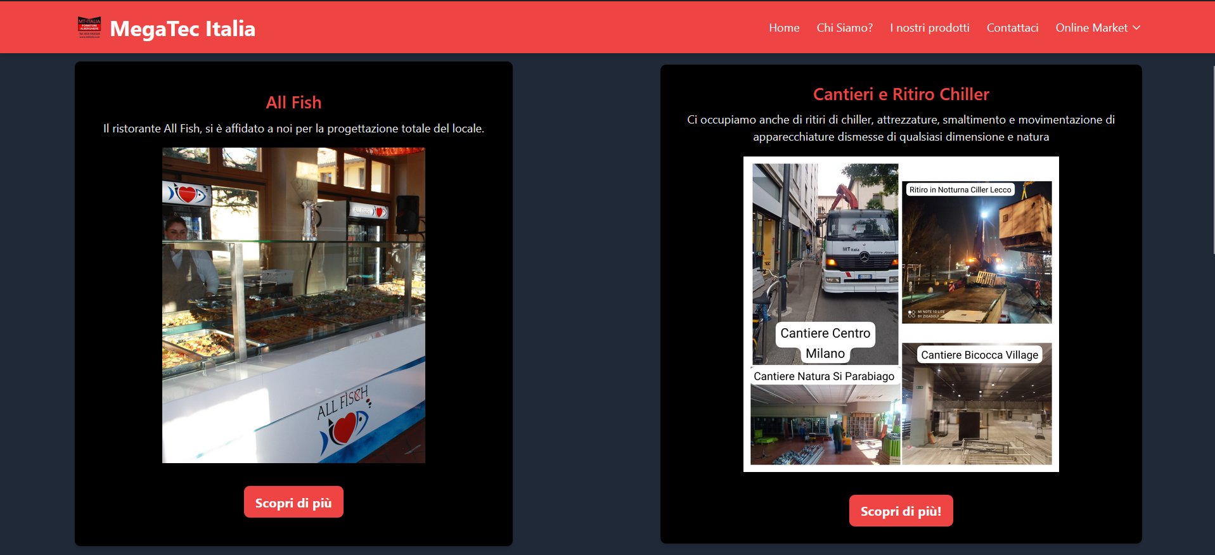Click the Cantiere Bicocca Village caption

point(979,355)
